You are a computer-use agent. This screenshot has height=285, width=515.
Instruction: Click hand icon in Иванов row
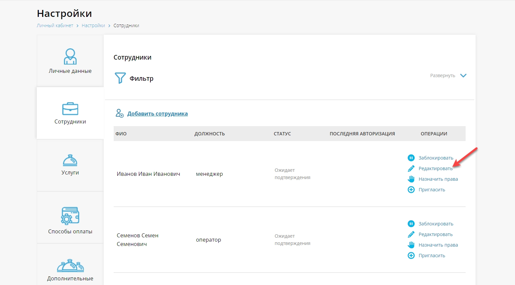point(411,179)
